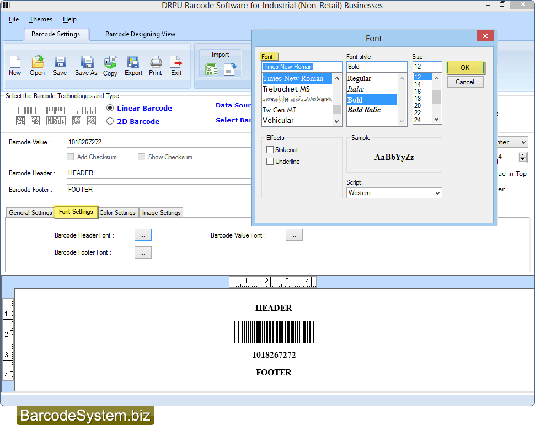The width and height of the screenshot is (535, 425).
Task: Click the Excel import icon
Action: coord(211,69)
